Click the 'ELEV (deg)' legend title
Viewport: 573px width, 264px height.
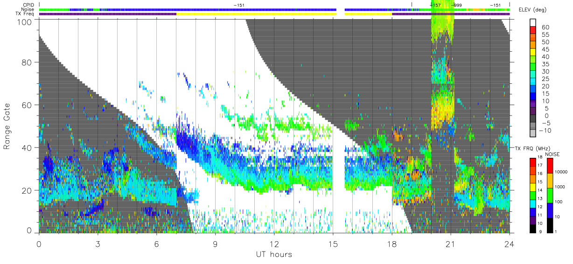pyautogui.click(x=533, y=10)
